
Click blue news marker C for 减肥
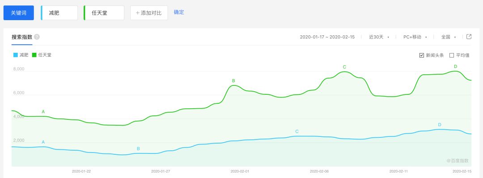pos(297,131)
